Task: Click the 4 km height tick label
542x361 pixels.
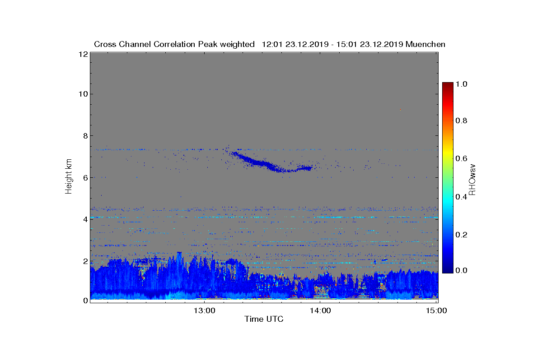Action: (85, 219)
